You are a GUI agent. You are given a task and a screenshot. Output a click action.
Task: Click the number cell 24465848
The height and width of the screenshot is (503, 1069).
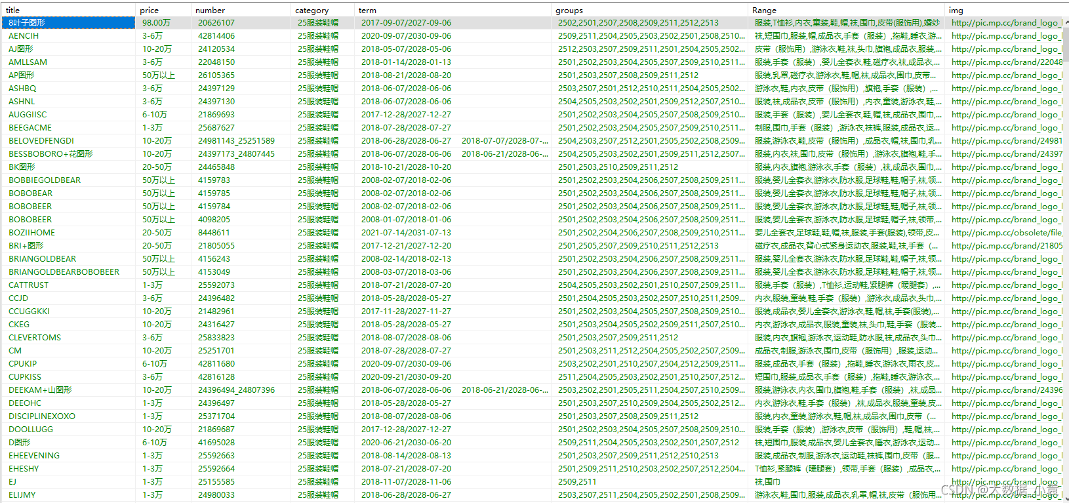point(241,167)
